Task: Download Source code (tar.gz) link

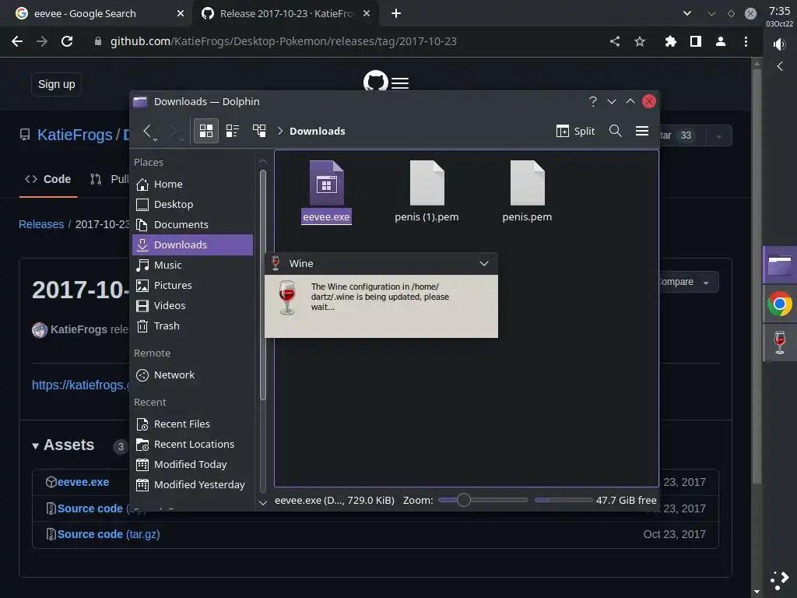Action: point(108,534)
